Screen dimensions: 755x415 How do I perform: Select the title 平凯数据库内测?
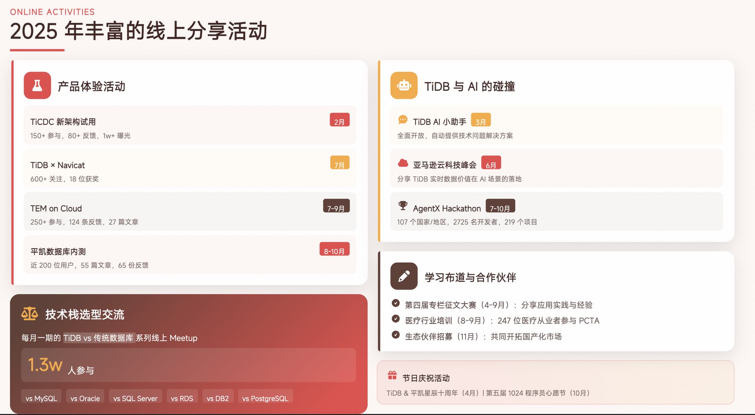pyautogui.click(x=58, y=251)
